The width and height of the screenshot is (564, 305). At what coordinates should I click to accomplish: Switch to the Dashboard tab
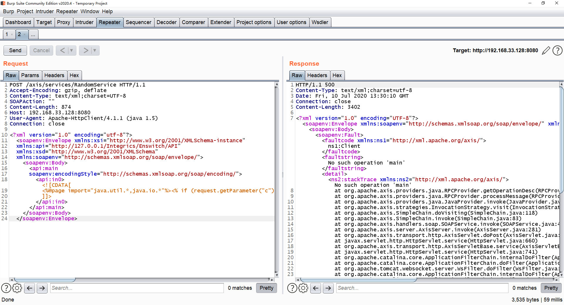18,22
